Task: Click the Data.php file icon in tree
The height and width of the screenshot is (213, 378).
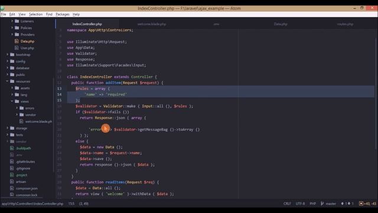Action: pos(17,41)
